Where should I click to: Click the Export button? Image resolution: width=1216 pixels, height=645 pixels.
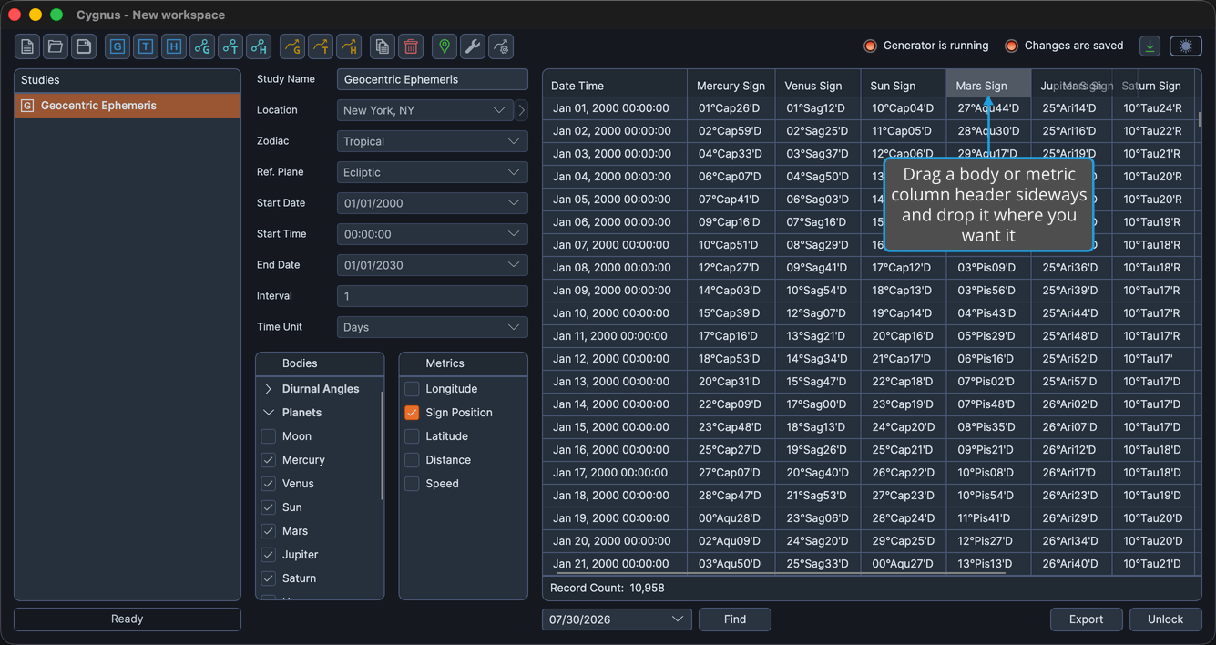pyautogui.click(x=1086, y=619)
